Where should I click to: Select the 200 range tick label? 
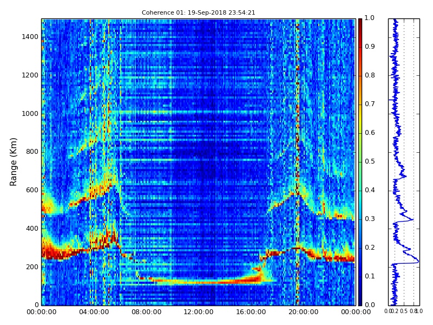(32, 267)
